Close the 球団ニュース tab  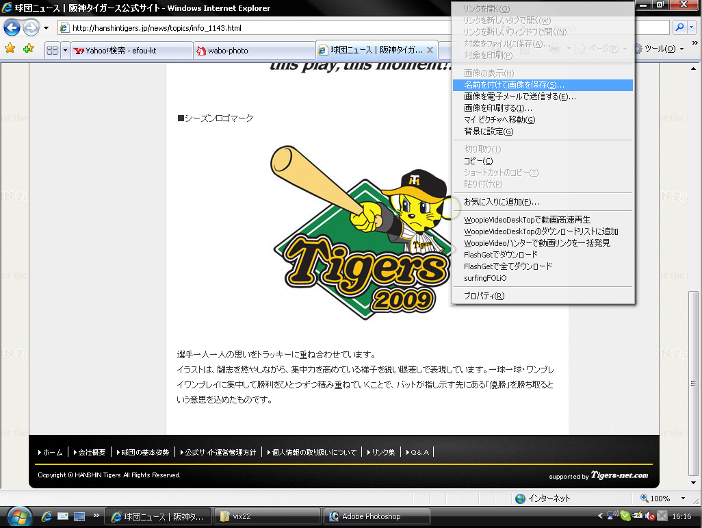(x=430, y=50)
